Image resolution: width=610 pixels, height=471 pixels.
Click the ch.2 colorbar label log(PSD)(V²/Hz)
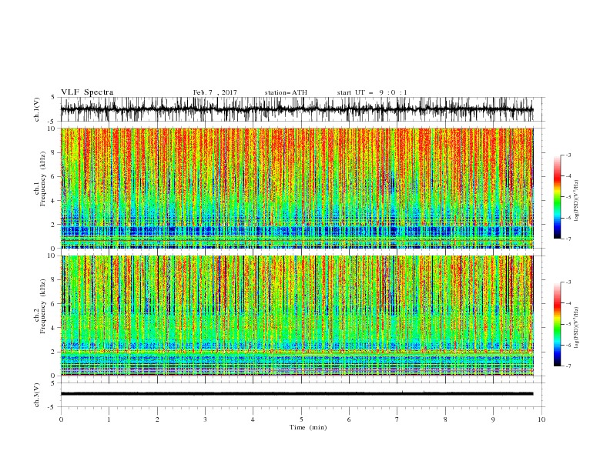pyautogui.click(x=577, y=327)
